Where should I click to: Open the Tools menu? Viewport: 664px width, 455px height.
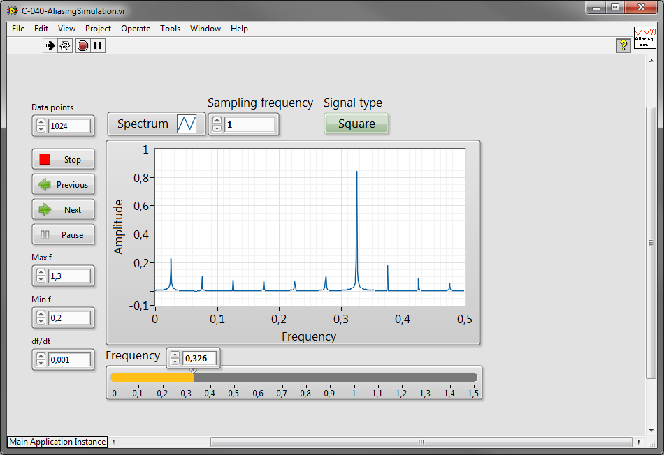(171, 29)
